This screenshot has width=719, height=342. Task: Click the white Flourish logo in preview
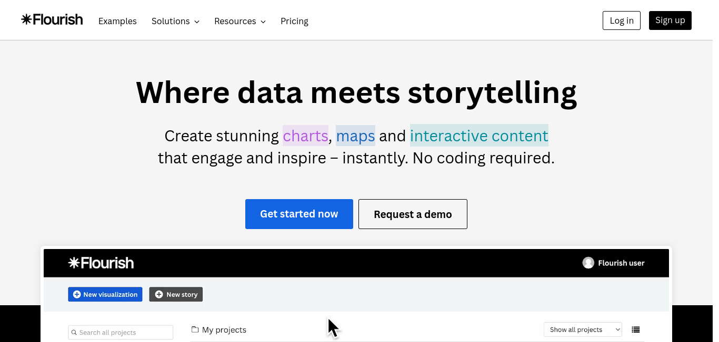101,263
